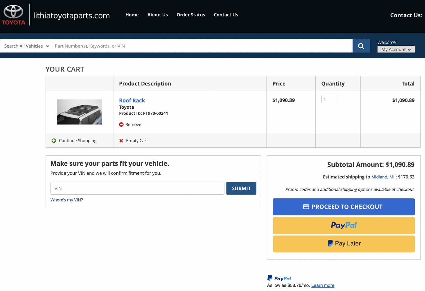Image resolution: width=425 pixels, height=291 pixels.
Task: Click the VIN input field
Action: 137,188
